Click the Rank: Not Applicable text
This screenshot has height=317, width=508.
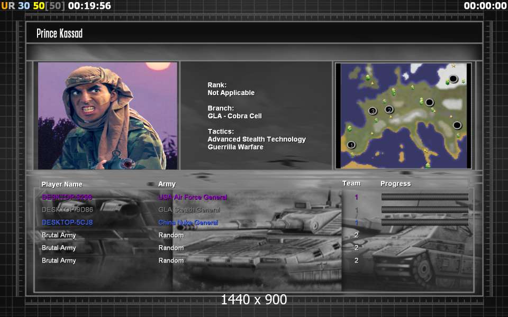tap(231, 89)
